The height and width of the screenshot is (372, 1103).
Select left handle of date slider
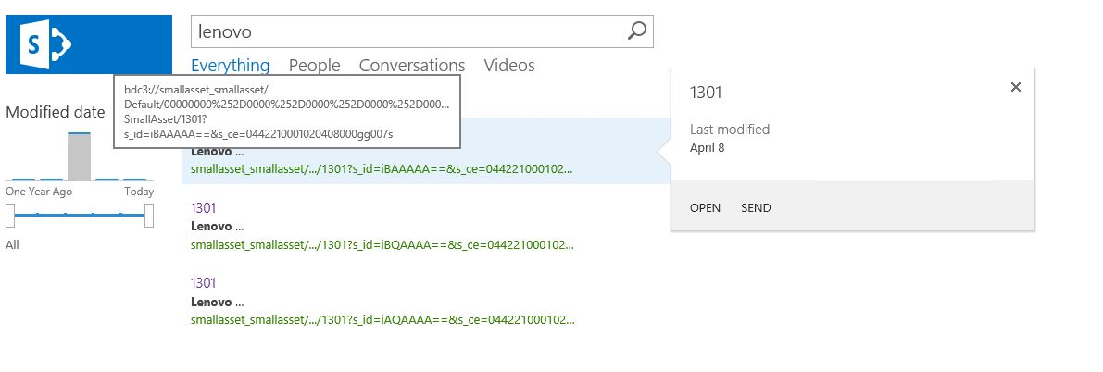[x=10, y=216]
